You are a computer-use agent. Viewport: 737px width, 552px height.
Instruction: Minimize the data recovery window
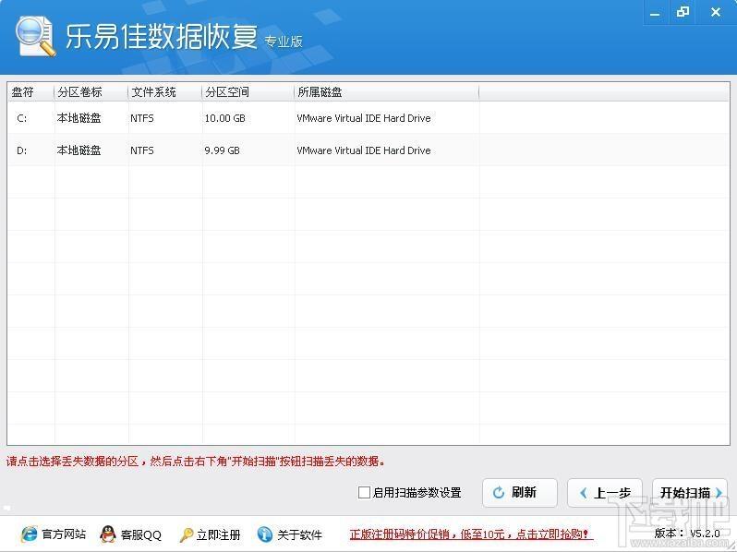654,12
